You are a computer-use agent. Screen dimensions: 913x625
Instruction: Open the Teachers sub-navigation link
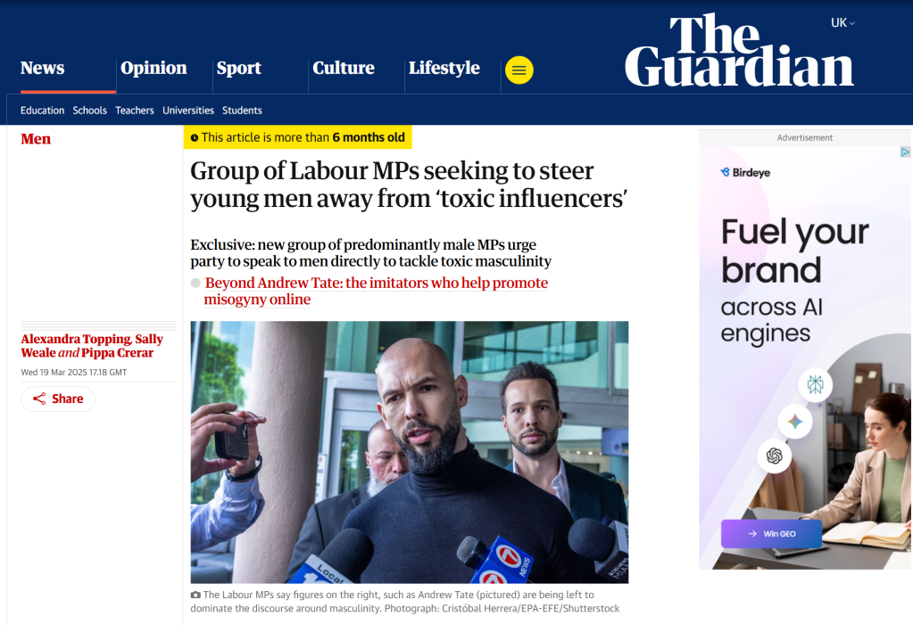[x=135, y=110]
